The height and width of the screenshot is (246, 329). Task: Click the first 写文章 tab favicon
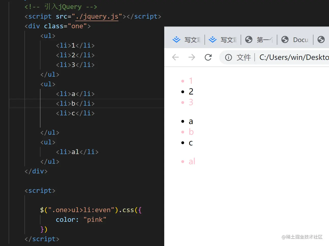point(176,39)
